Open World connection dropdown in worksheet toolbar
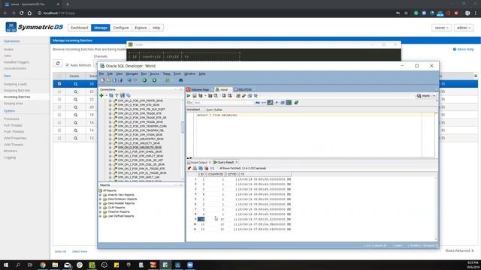The image size is (481, 270). click(x=426, y=96)
